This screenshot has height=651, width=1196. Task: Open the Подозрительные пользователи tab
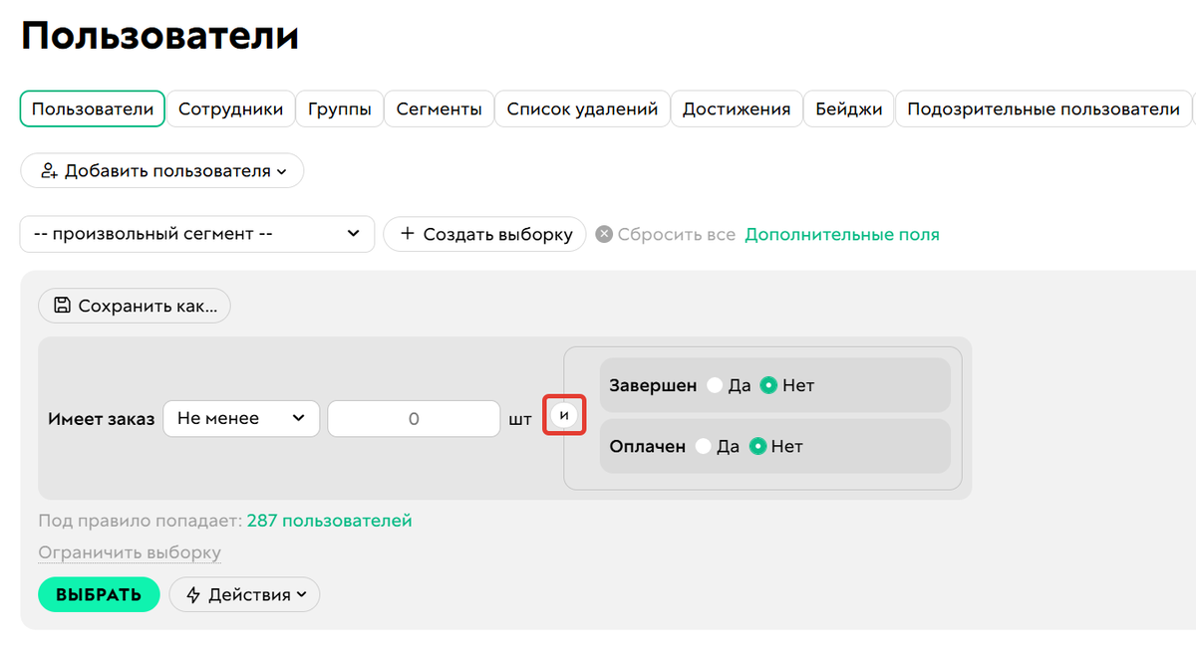1043,108
